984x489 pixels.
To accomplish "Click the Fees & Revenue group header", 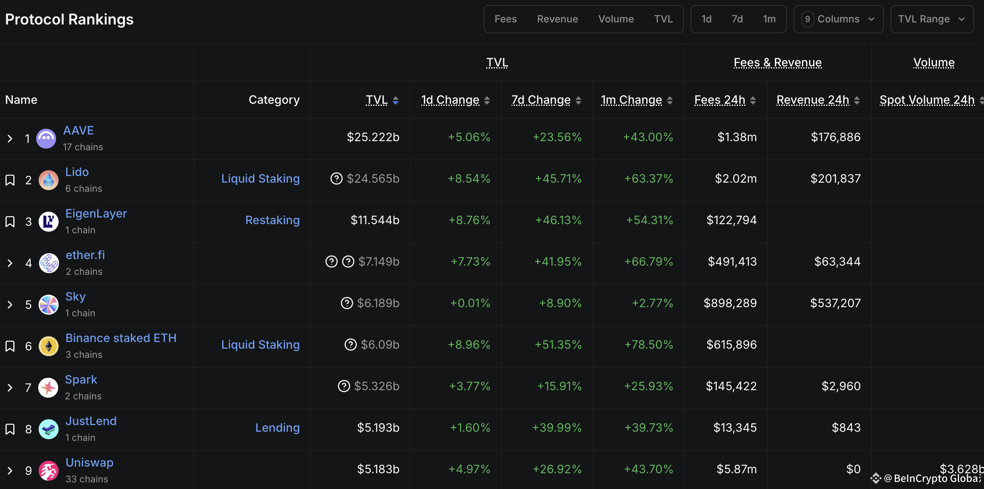I will pos(777,62).
